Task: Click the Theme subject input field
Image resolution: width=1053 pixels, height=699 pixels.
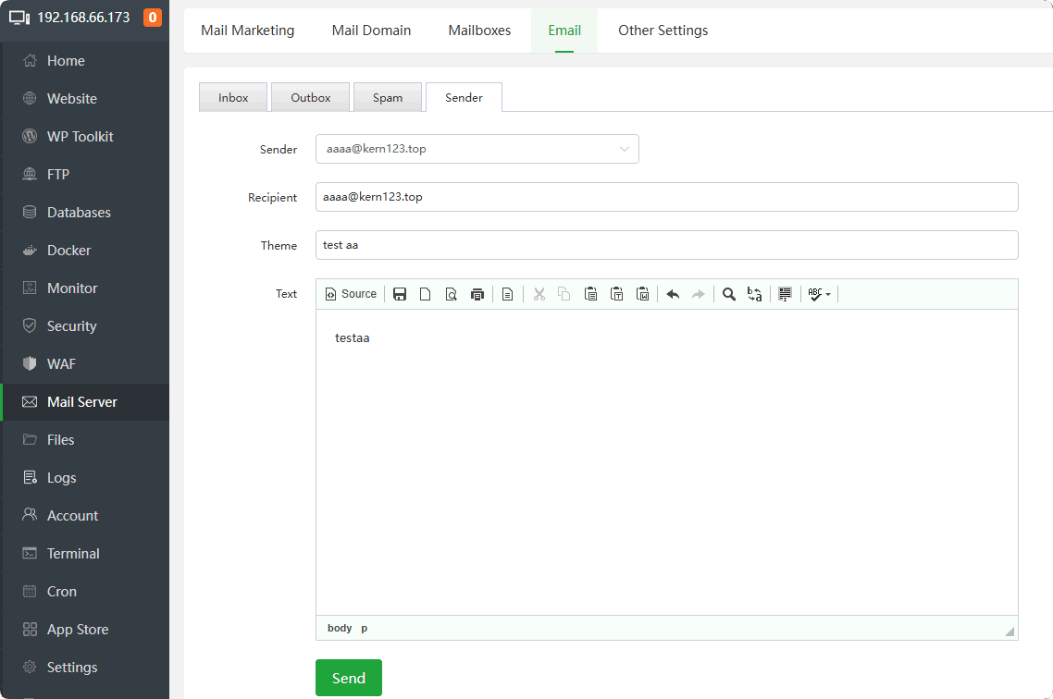Action: coord(666,245)
